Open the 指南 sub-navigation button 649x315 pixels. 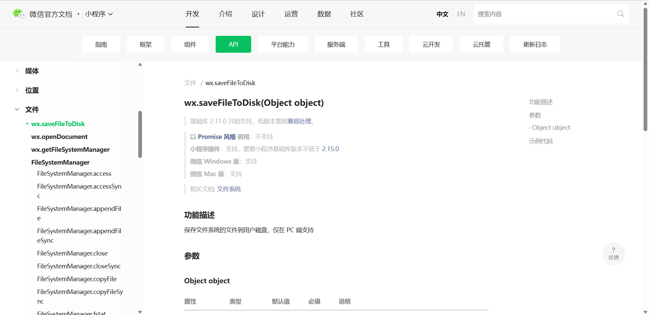pos(101,44)
